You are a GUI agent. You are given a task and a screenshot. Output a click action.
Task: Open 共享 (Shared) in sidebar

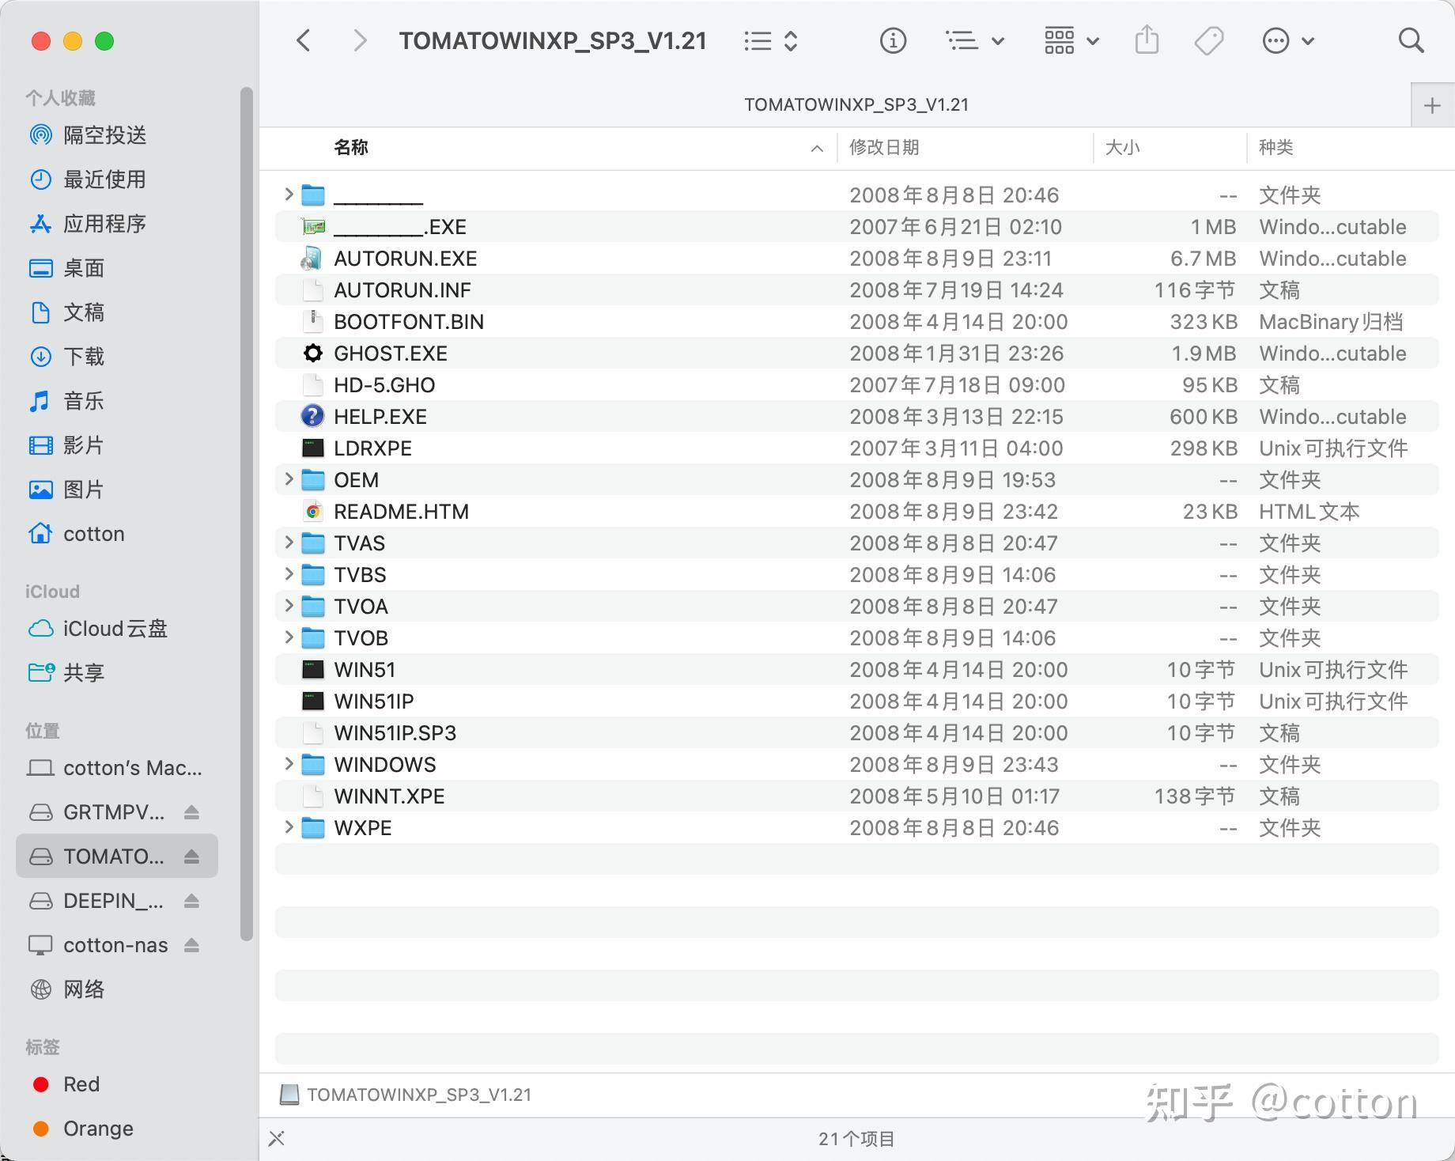click(x=84, y=673)
